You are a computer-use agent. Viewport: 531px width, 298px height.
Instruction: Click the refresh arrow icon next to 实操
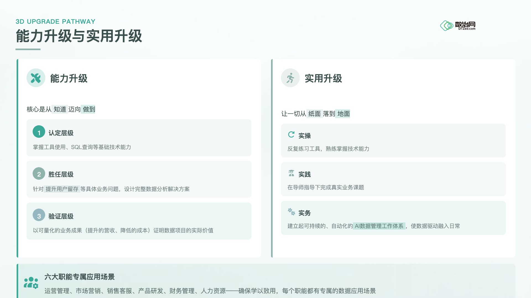click(x=291, y=135)
